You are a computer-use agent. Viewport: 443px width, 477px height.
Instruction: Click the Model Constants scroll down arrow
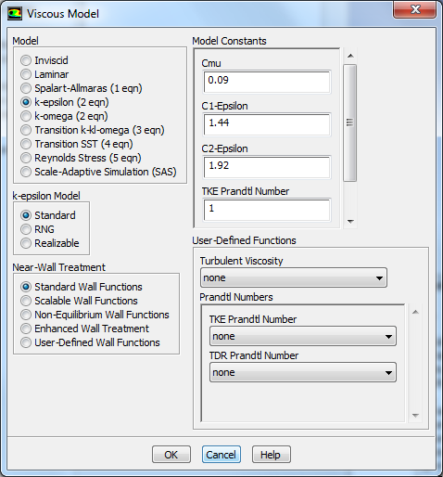(350, 221)
